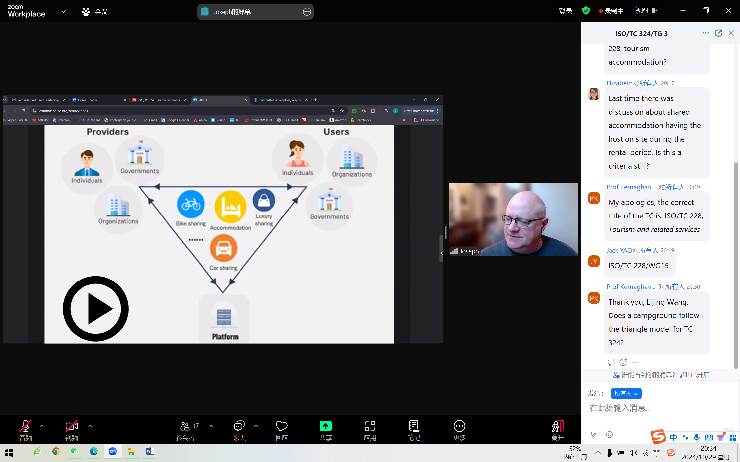The width and height of the screenshot is (740, 462).
Task: Expand the Zoom Workplace dropdown chevron
Action: (x=64, y=11)
